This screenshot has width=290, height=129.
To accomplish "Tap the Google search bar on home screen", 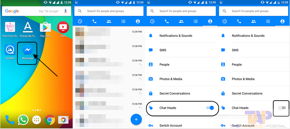I will 37,11.
